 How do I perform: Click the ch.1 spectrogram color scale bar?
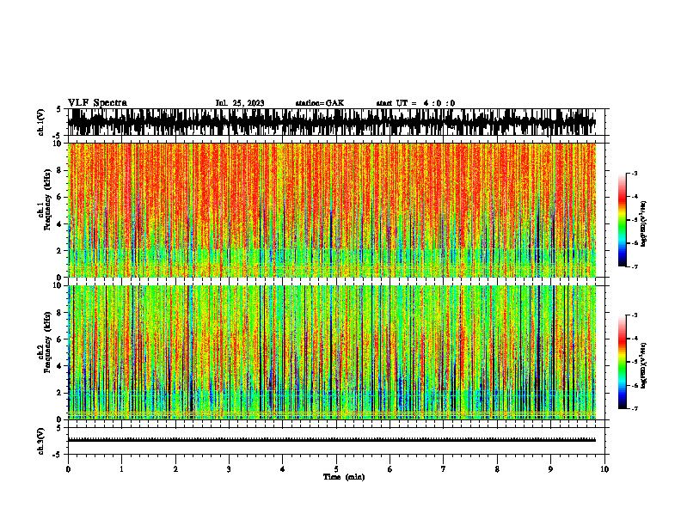tap(622, 220)
